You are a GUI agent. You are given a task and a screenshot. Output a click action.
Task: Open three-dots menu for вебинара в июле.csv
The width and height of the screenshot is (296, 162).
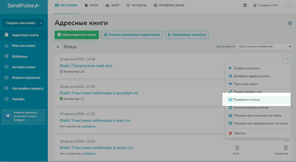pos(287,141)
